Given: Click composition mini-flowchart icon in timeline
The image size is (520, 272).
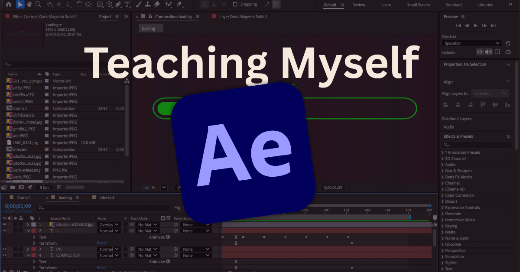Looking at the screenshot, I should (x=178, y=208).
